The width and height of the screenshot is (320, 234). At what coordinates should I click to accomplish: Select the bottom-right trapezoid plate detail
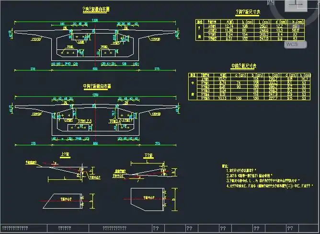[x=146, y=197]
